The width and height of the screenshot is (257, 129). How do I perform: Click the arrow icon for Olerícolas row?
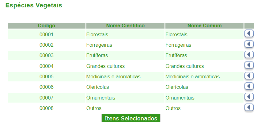tap(249, 86)
